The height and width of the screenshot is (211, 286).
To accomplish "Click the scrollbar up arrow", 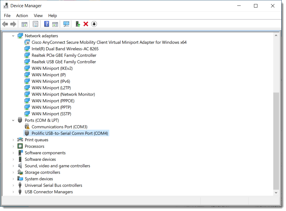I will 276,36.
